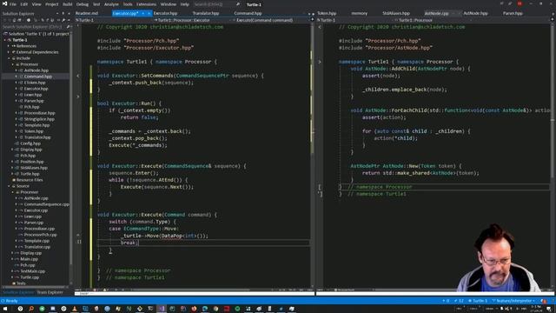
Task: Click the Live Share icon in title bar
Action: (501, 3)
